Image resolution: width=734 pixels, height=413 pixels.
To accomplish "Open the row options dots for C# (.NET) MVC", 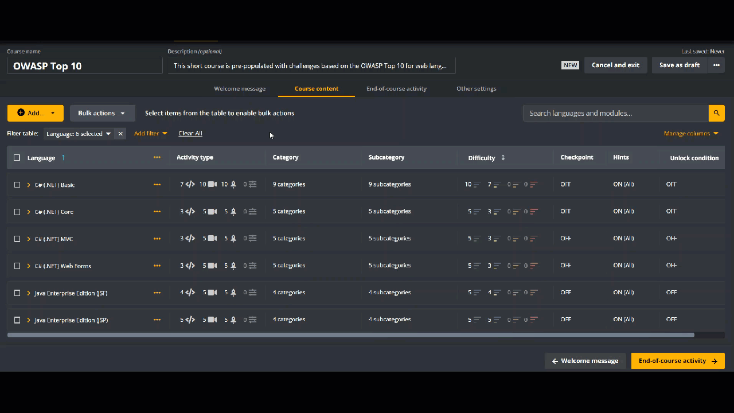I will tap(157, 239).
